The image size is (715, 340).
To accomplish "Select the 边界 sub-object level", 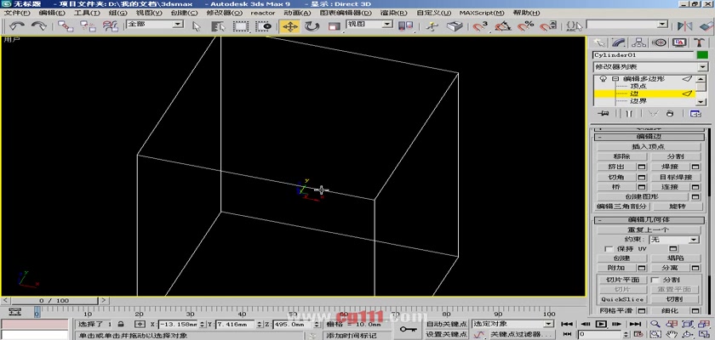I will 638,100.
